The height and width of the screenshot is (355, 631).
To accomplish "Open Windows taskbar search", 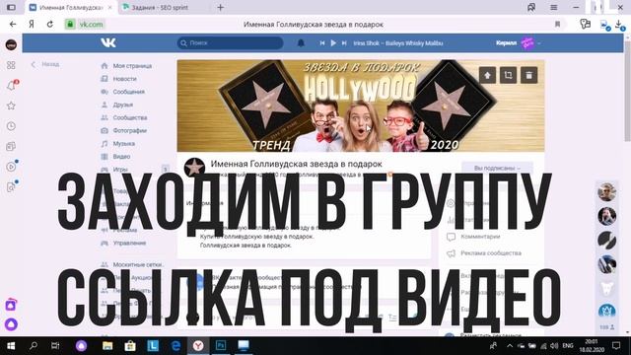I will point(34,346).
